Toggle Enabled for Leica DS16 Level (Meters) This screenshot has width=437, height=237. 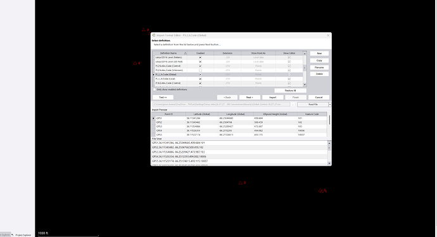200,58
